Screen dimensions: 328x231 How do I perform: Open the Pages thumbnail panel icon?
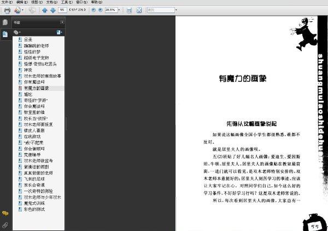[x=5, y=22]
